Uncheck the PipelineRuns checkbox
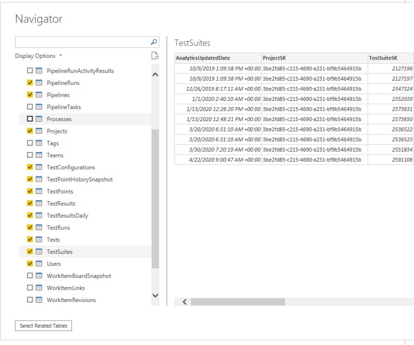 pos(30,83)
